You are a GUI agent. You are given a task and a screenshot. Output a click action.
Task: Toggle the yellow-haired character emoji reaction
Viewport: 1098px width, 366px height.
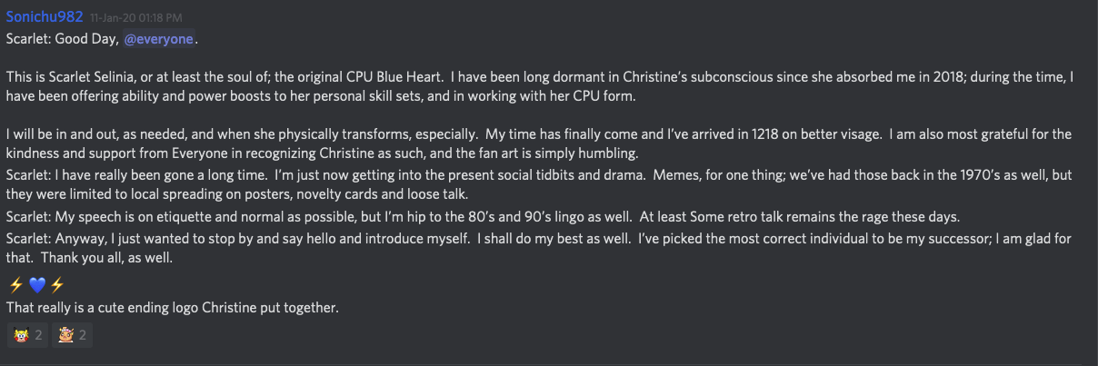[28, 335]
